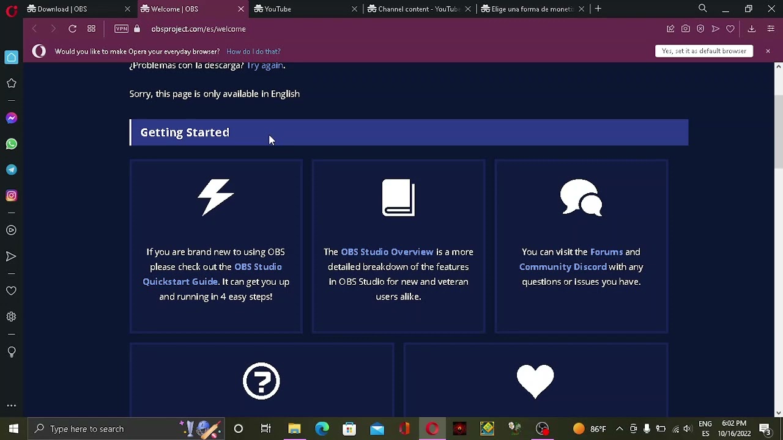Close the Download | OBS tab
The height and width of the screenshot is (440, 783).
[127, 9]
